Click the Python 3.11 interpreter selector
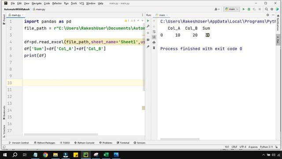The height and width of the screenshot is (159, 282). point(266,147)
